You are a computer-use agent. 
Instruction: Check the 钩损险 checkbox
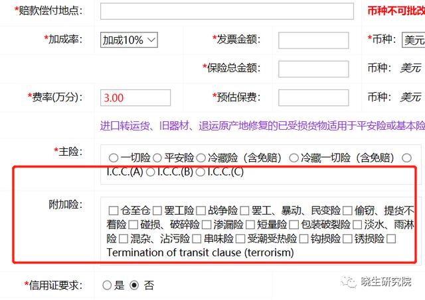tap(303, 239)
